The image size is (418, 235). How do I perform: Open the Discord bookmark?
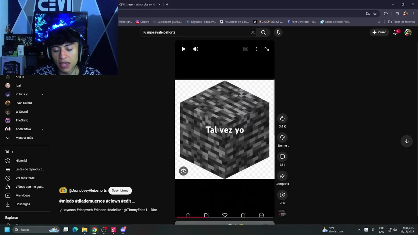pyautogui.click(x=142, y=22)
